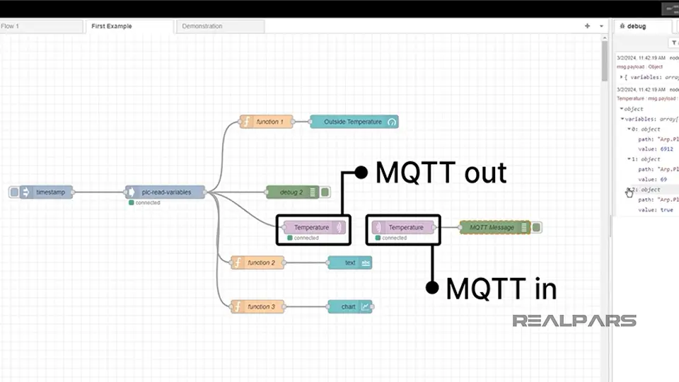The width and height of the screenshot is (679, 382).
Task: Click the first 3/2/2024, 11:42:19 AM timestamp
Action: 641,57
